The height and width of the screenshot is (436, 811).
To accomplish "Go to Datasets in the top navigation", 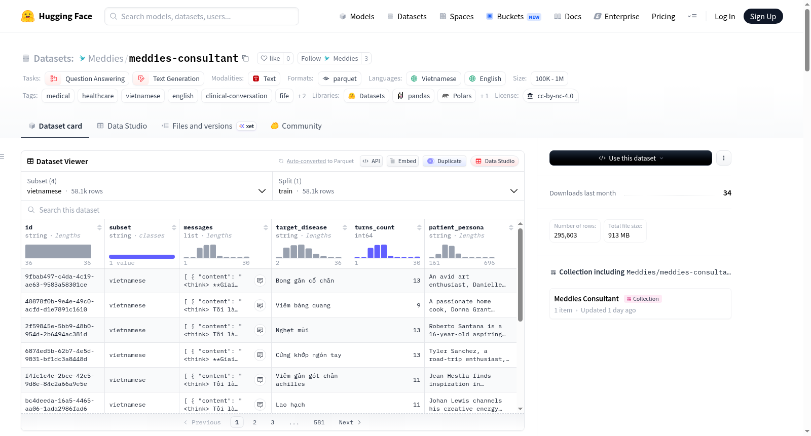I will (x=407, y=17).
